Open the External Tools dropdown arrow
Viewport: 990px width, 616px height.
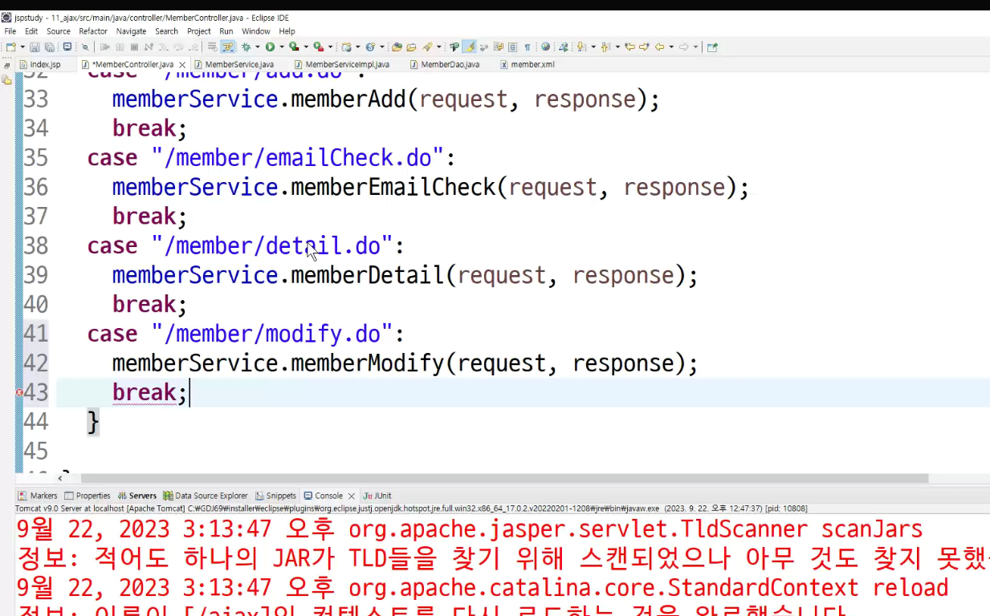(330, 47)
